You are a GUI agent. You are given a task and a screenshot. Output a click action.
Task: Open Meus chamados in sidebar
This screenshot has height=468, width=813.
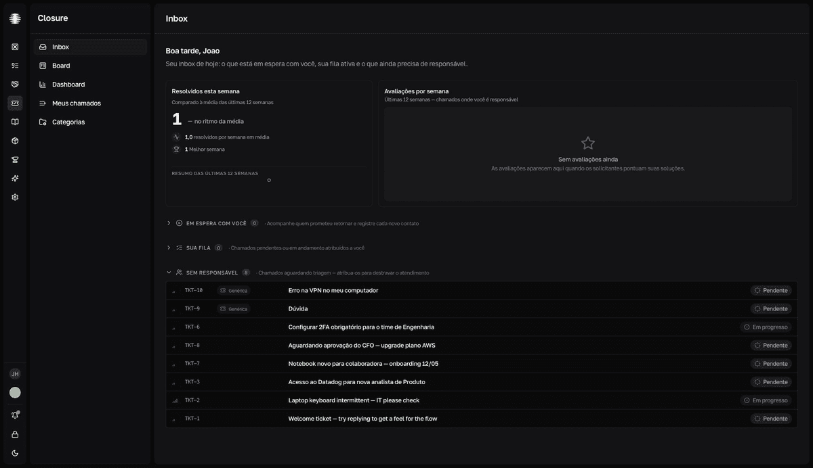90,103
